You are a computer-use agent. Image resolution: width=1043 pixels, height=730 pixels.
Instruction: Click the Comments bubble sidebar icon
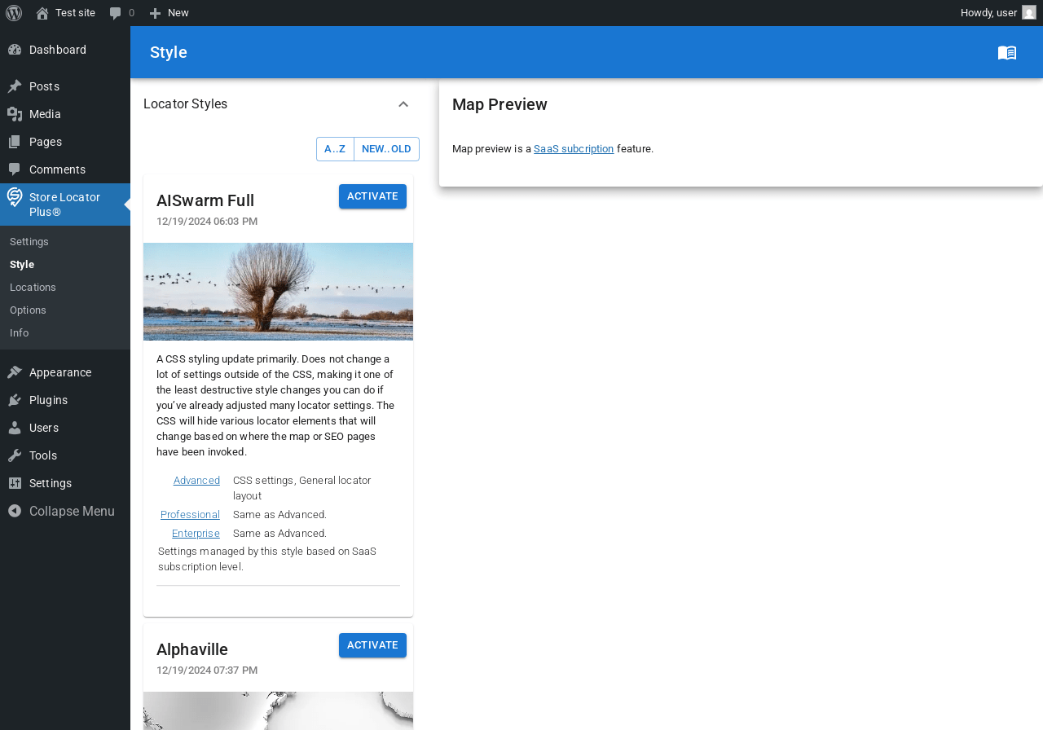(x=15, y=169)
